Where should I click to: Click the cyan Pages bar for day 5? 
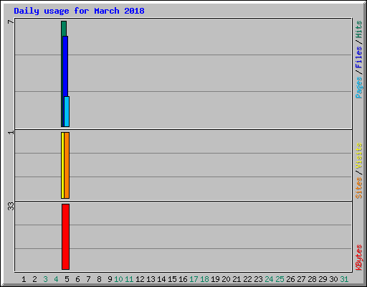click(x=67, y=111)
